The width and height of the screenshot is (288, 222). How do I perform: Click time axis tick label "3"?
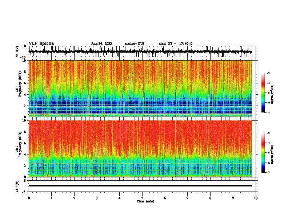(x=97, y=198)
